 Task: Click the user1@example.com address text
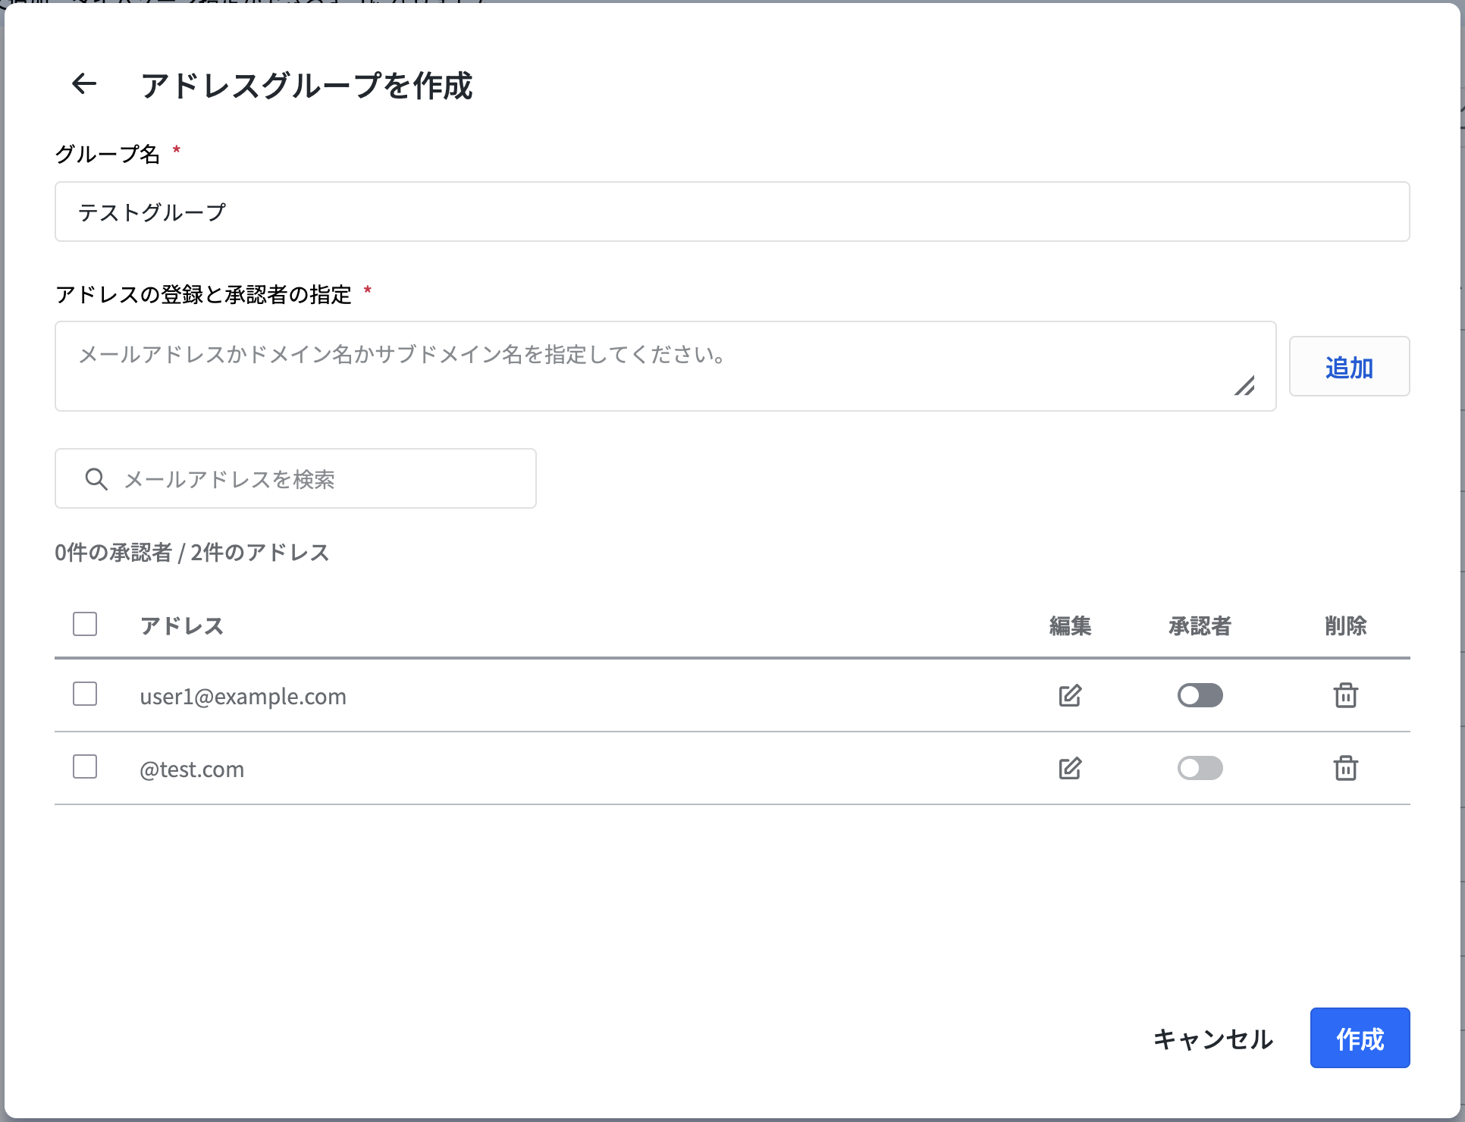(243, 696)
